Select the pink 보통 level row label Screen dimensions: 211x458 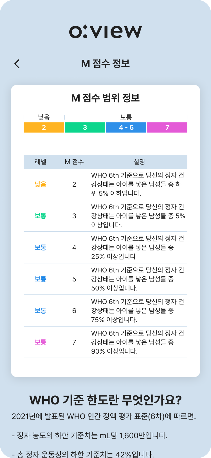pyautogui.click(x=41, y=342)
